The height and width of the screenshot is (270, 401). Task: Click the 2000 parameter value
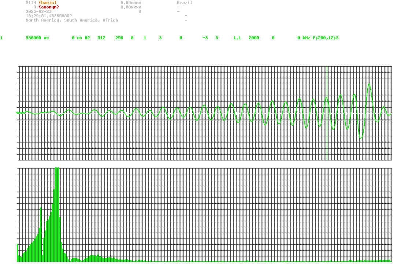(x=254, y=38)
